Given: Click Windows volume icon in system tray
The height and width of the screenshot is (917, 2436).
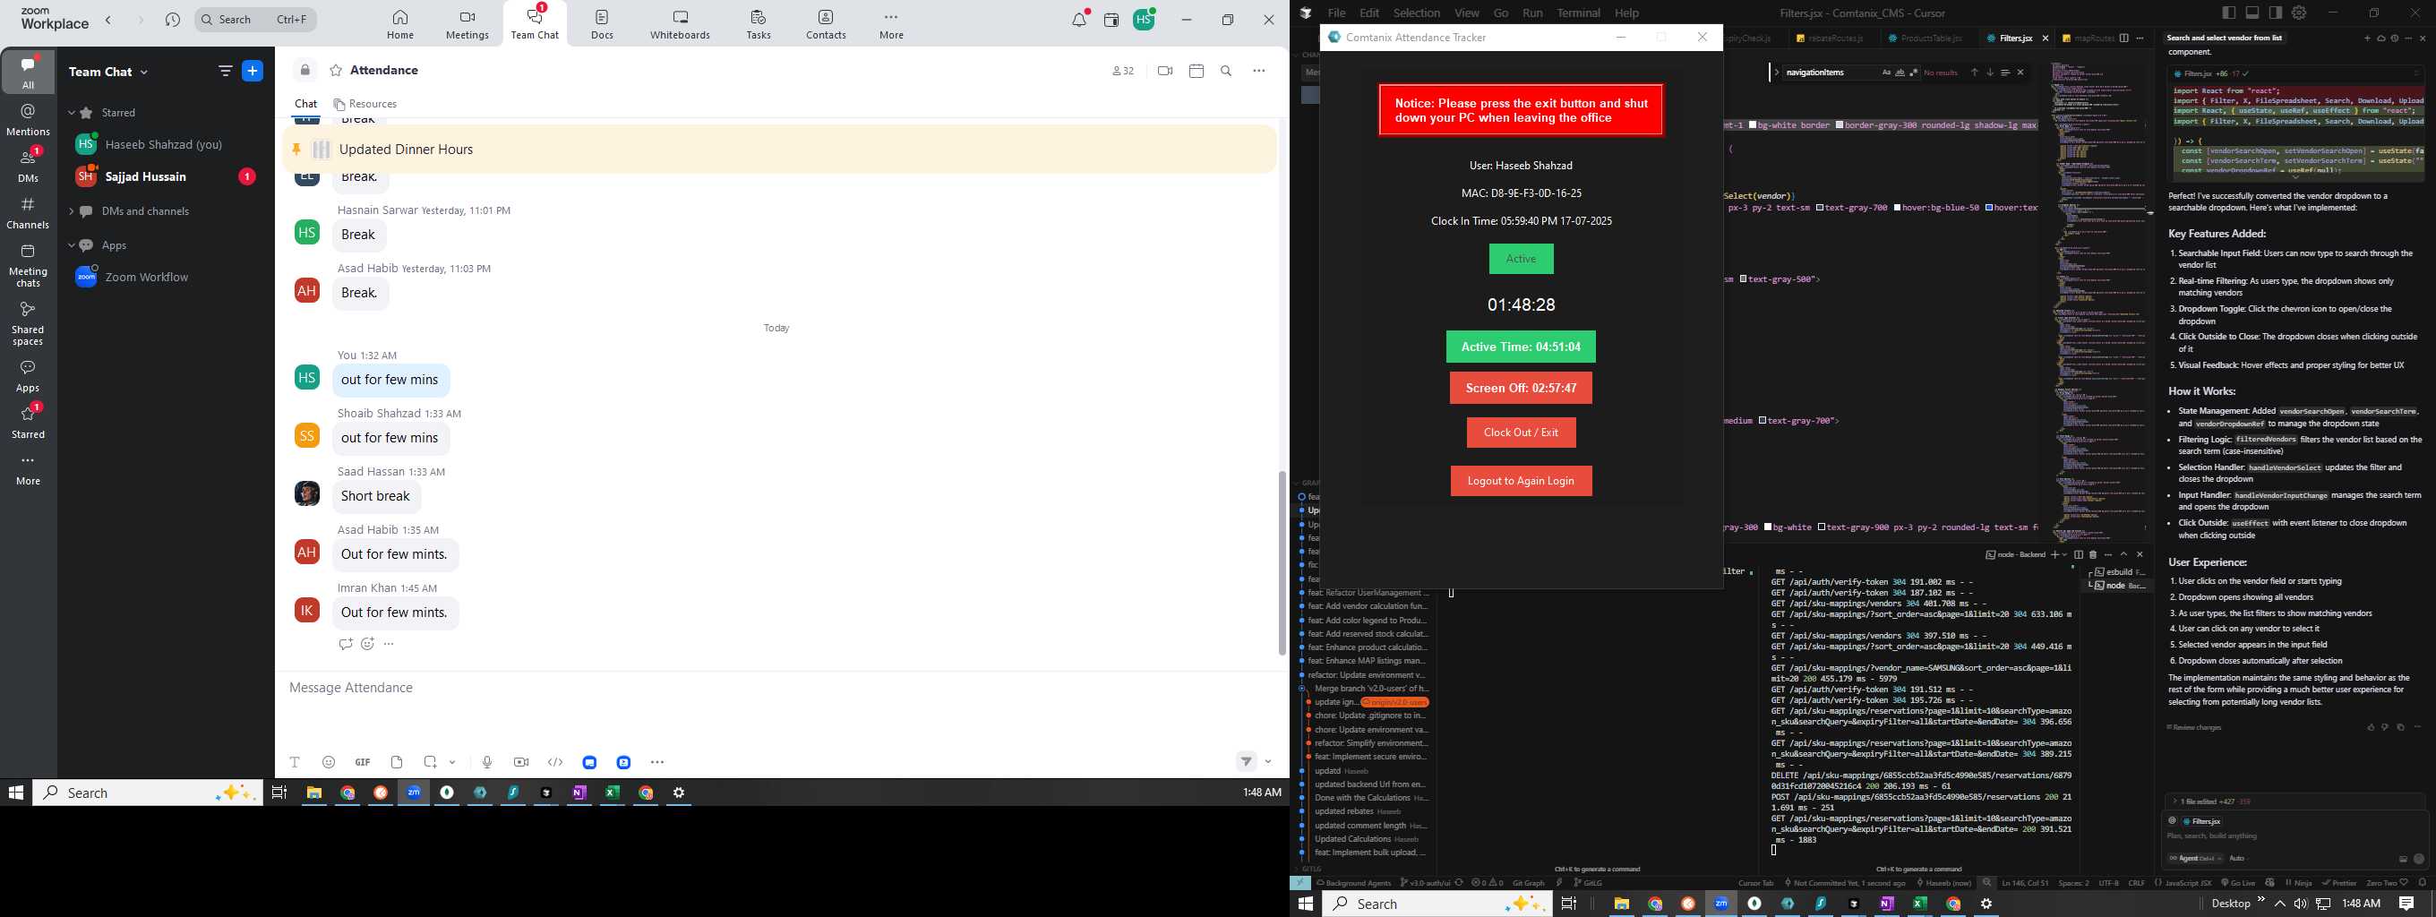Looking at the screenshot, I should pos(2300,904).
